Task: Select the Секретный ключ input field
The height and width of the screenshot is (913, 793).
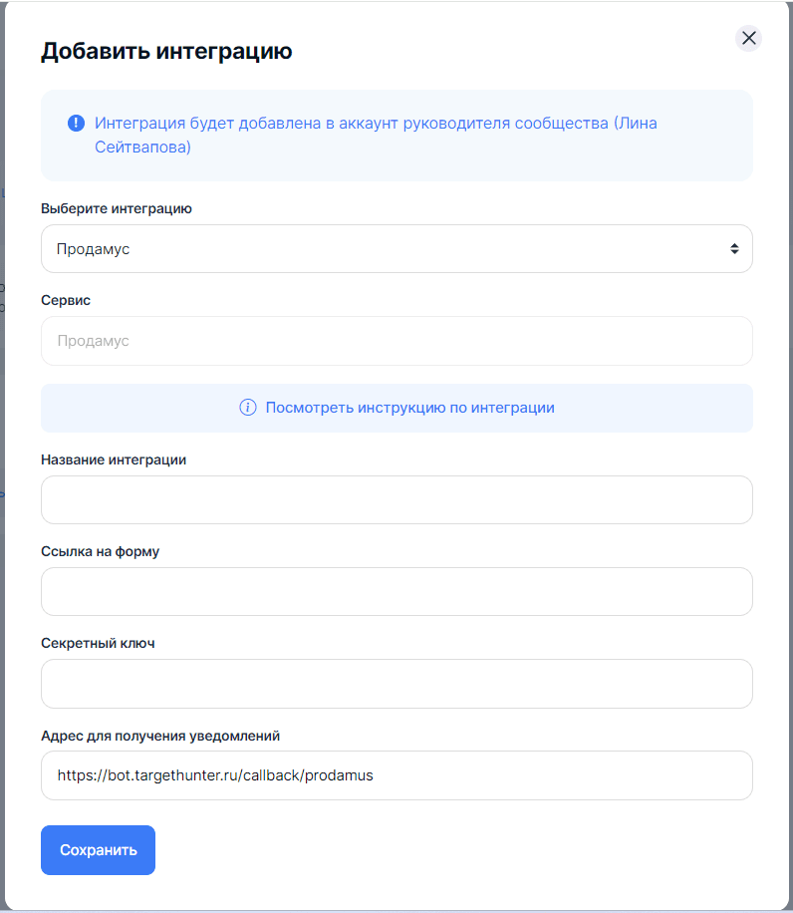Action: click(x=396, y=683)
